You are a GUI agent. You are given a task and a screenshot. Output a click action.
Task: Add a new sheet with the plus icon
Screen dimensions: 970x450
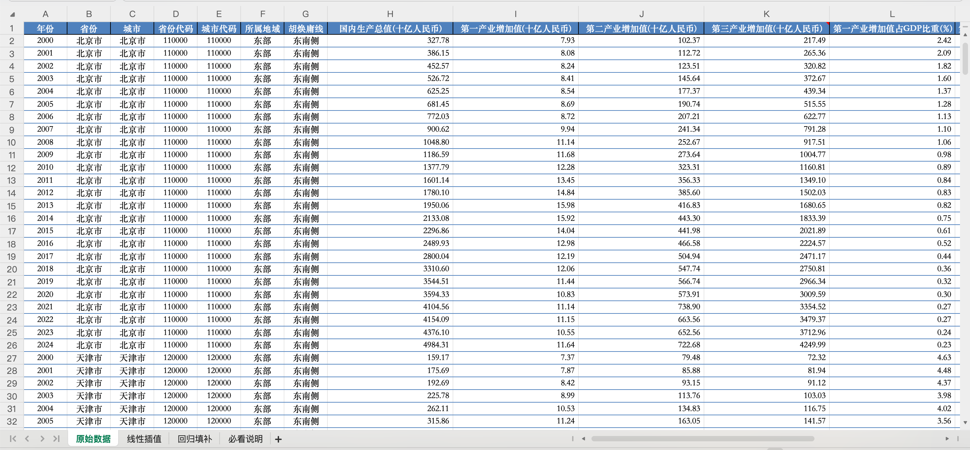point(278,439)
